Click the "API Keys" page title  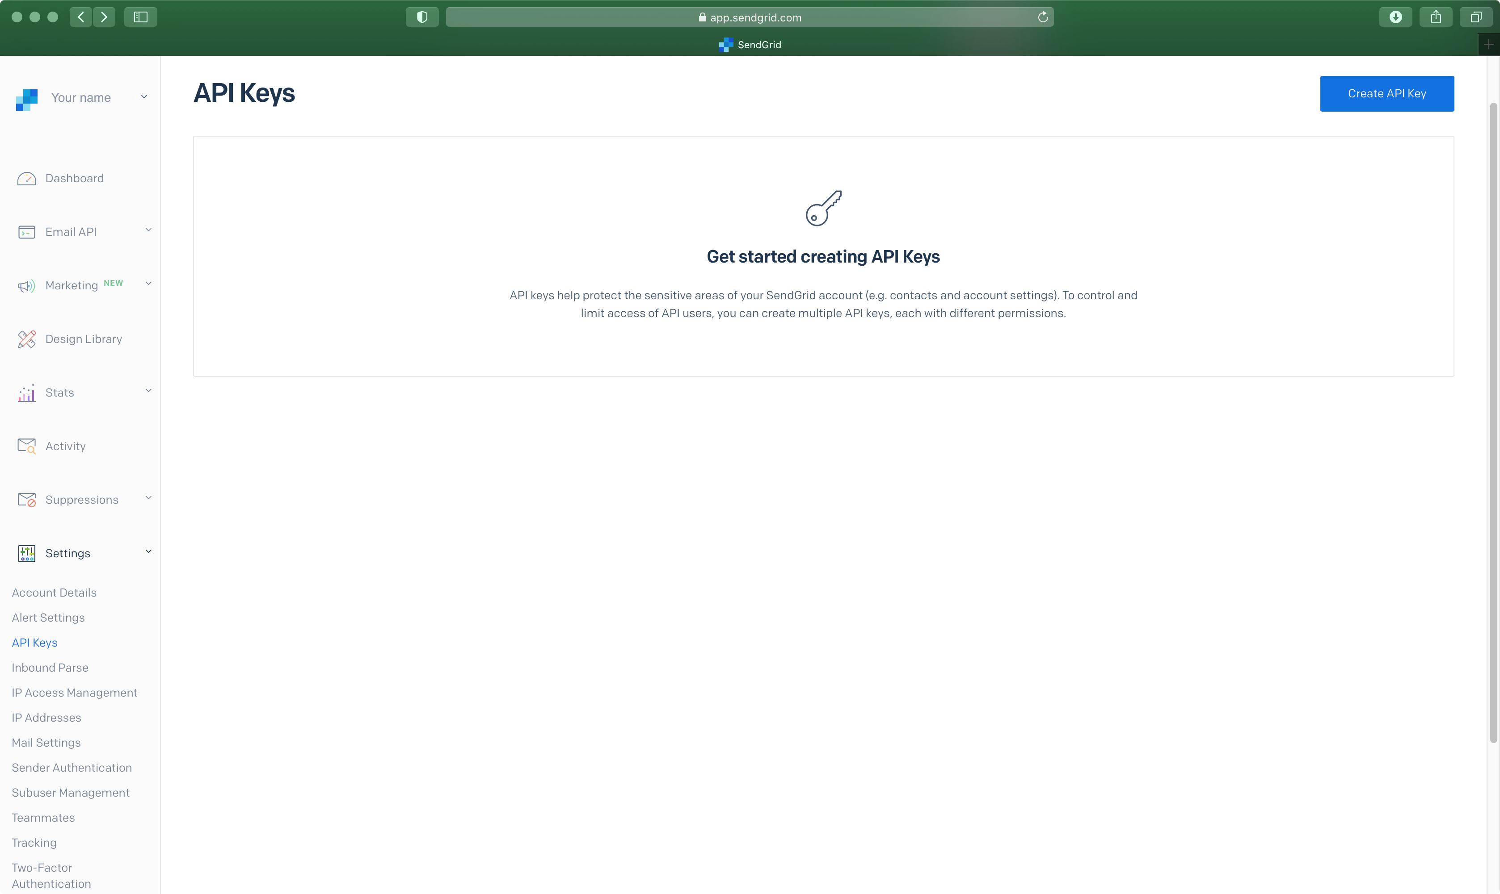(244, 93)
